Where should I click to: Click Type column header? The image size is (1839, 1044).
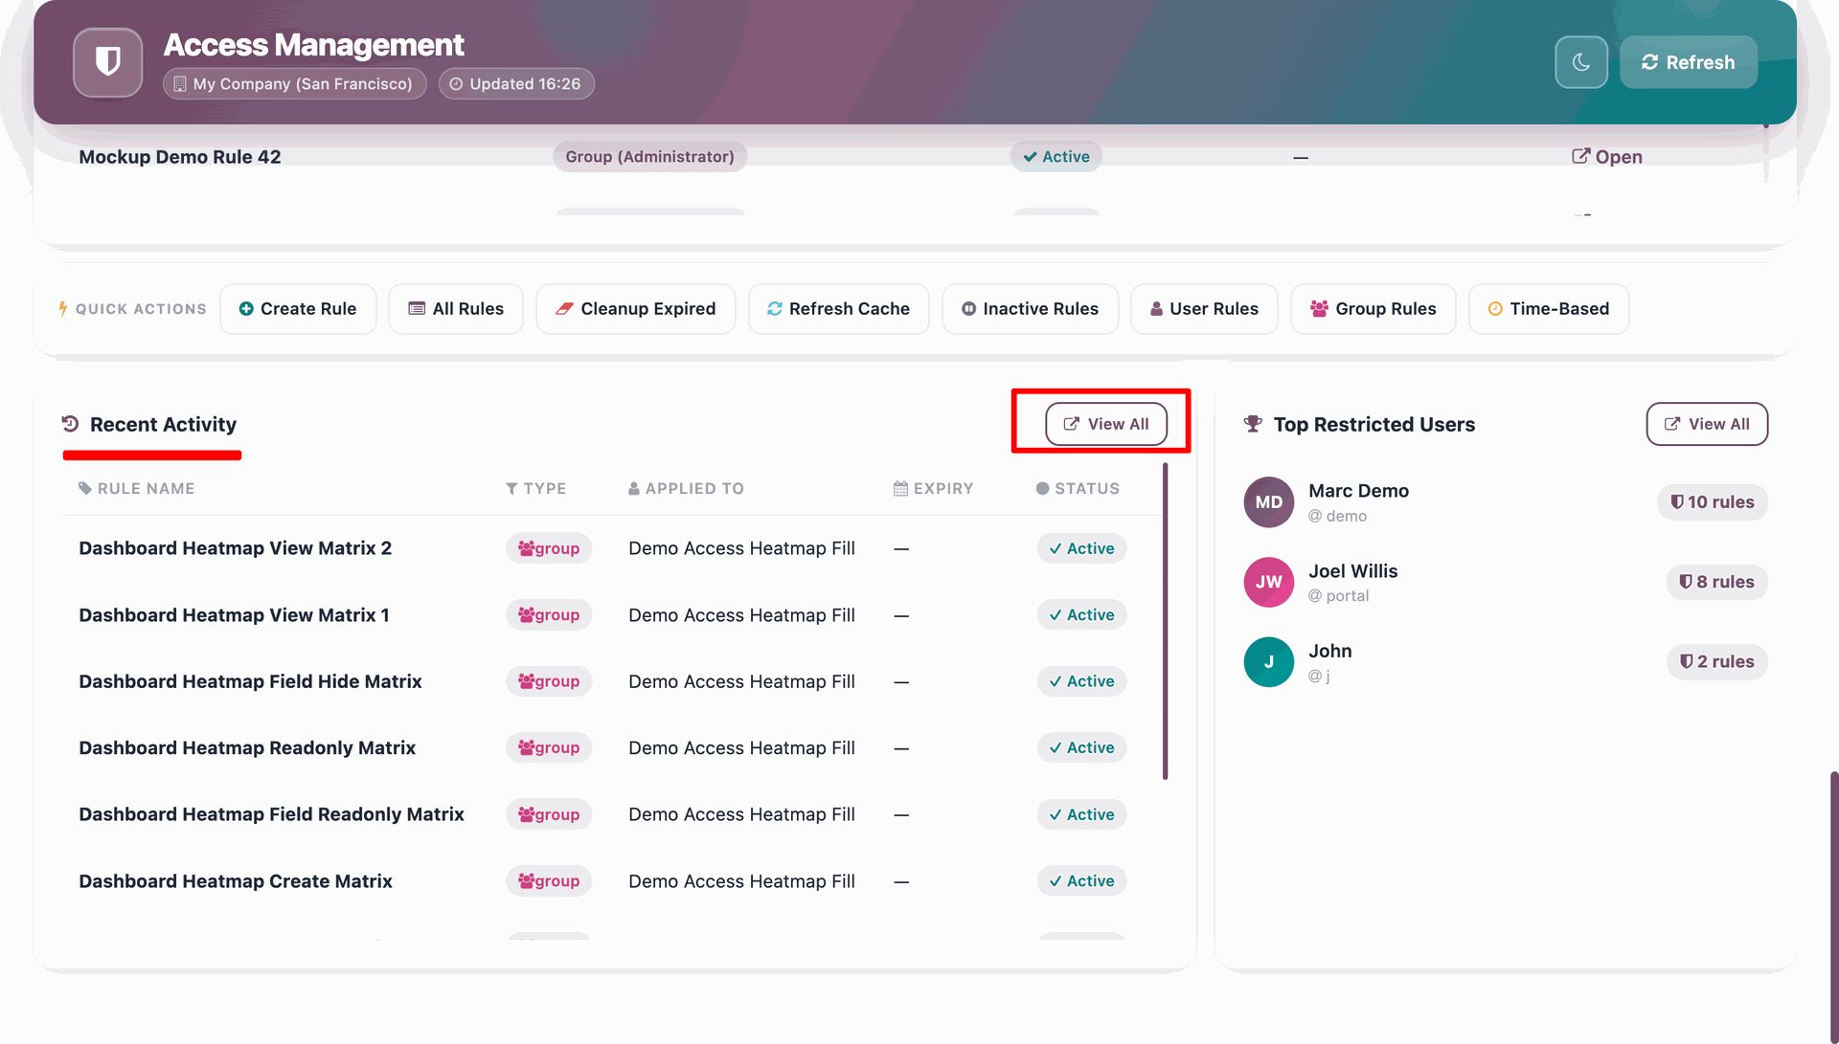[535, 489]
